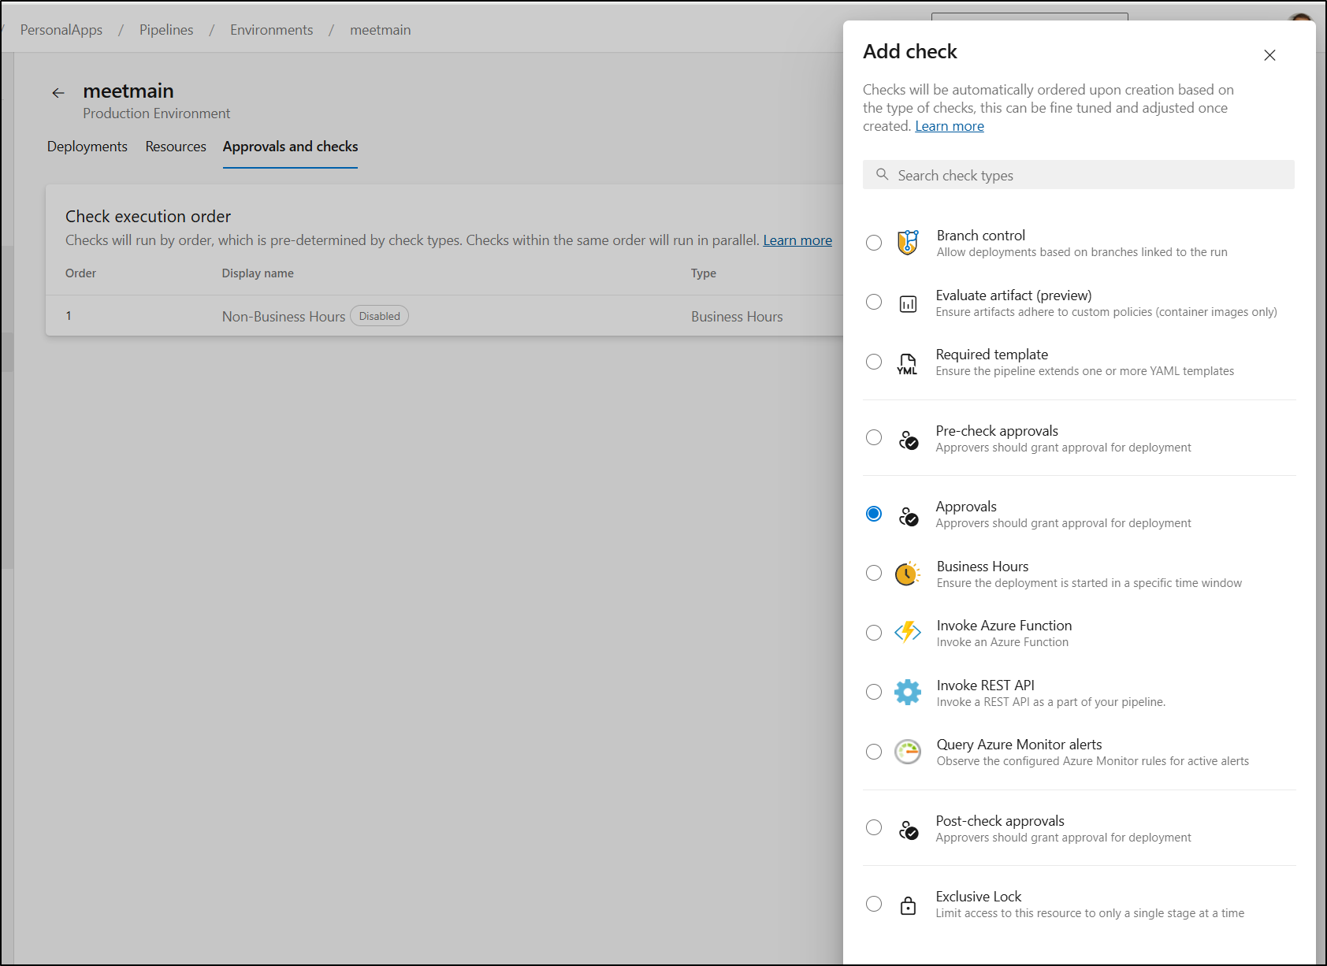Click the Invoke REST API gear icon
Image resolution: width=1327 pixels, height=966 pixels.
pyautogui.click(x=908, y=692)
